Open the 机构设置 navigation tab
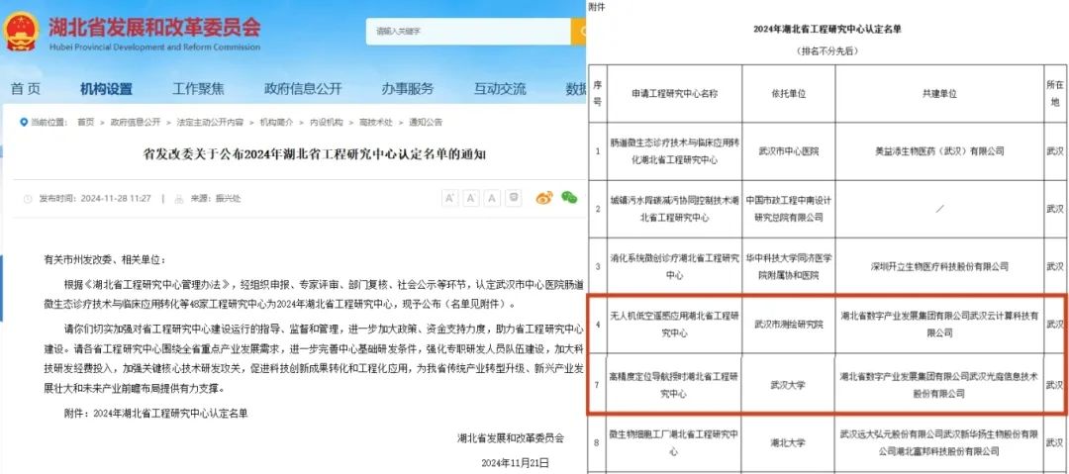 pos(106,88)
